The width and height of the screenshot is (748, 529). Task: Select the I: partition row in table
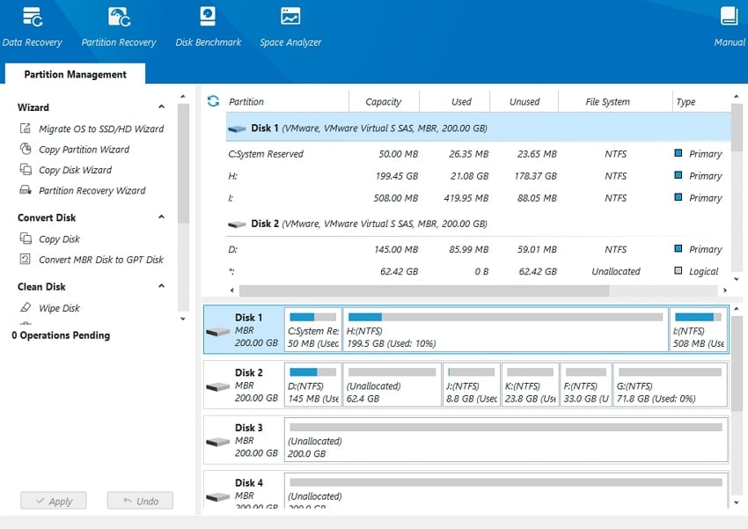coord(478,197)
